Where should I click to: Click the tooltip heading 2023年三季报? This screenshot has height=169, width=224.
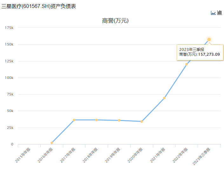click(x=192, y=50)
